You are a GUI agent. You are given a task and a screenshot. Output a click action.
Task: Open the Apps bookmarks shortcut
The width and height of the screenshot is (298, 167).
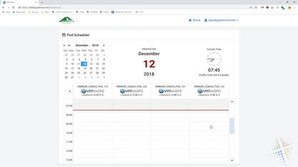pos(6,12)
